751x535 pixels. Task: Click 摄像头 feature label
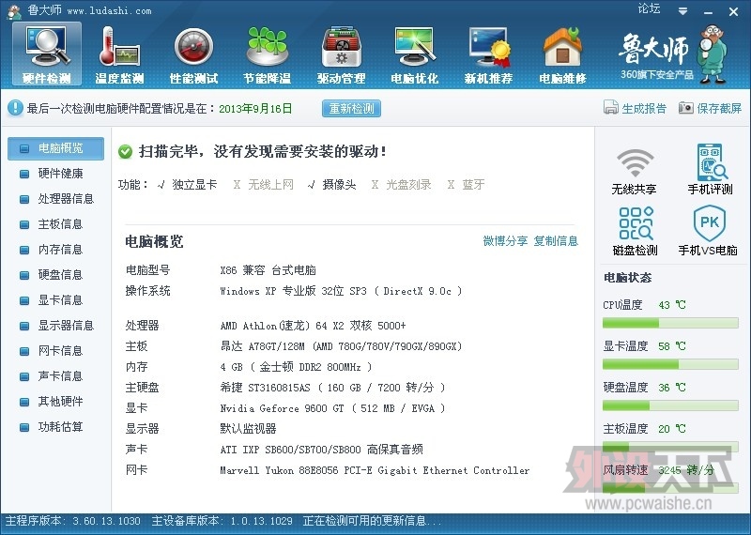(339, 184)
